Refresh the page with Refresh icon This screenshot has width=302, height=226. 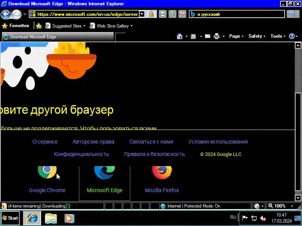click(173, 14)
